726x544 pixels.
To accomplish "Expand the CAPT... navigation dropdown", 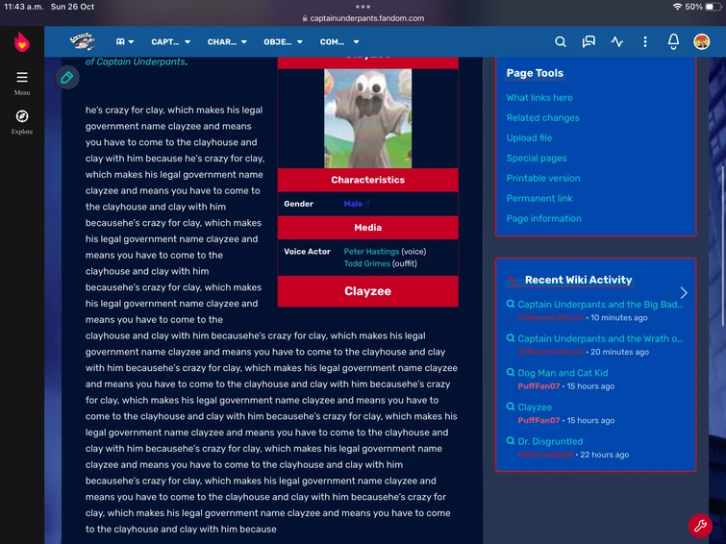I will 170,41.
